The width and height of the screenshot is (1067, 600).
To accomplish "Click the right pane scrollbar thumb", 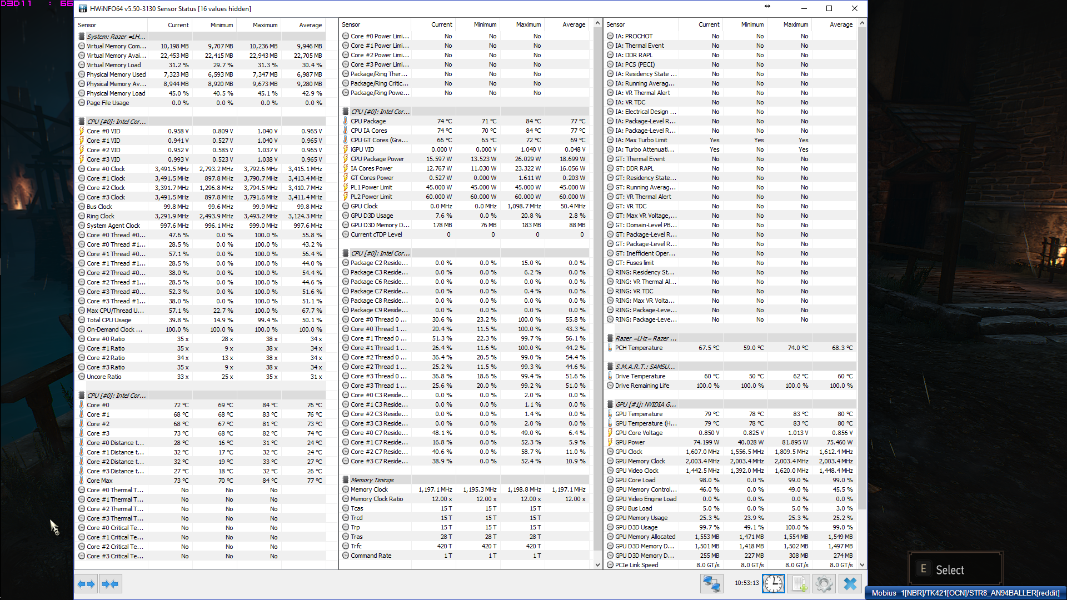I will click(x=862, y=268).
